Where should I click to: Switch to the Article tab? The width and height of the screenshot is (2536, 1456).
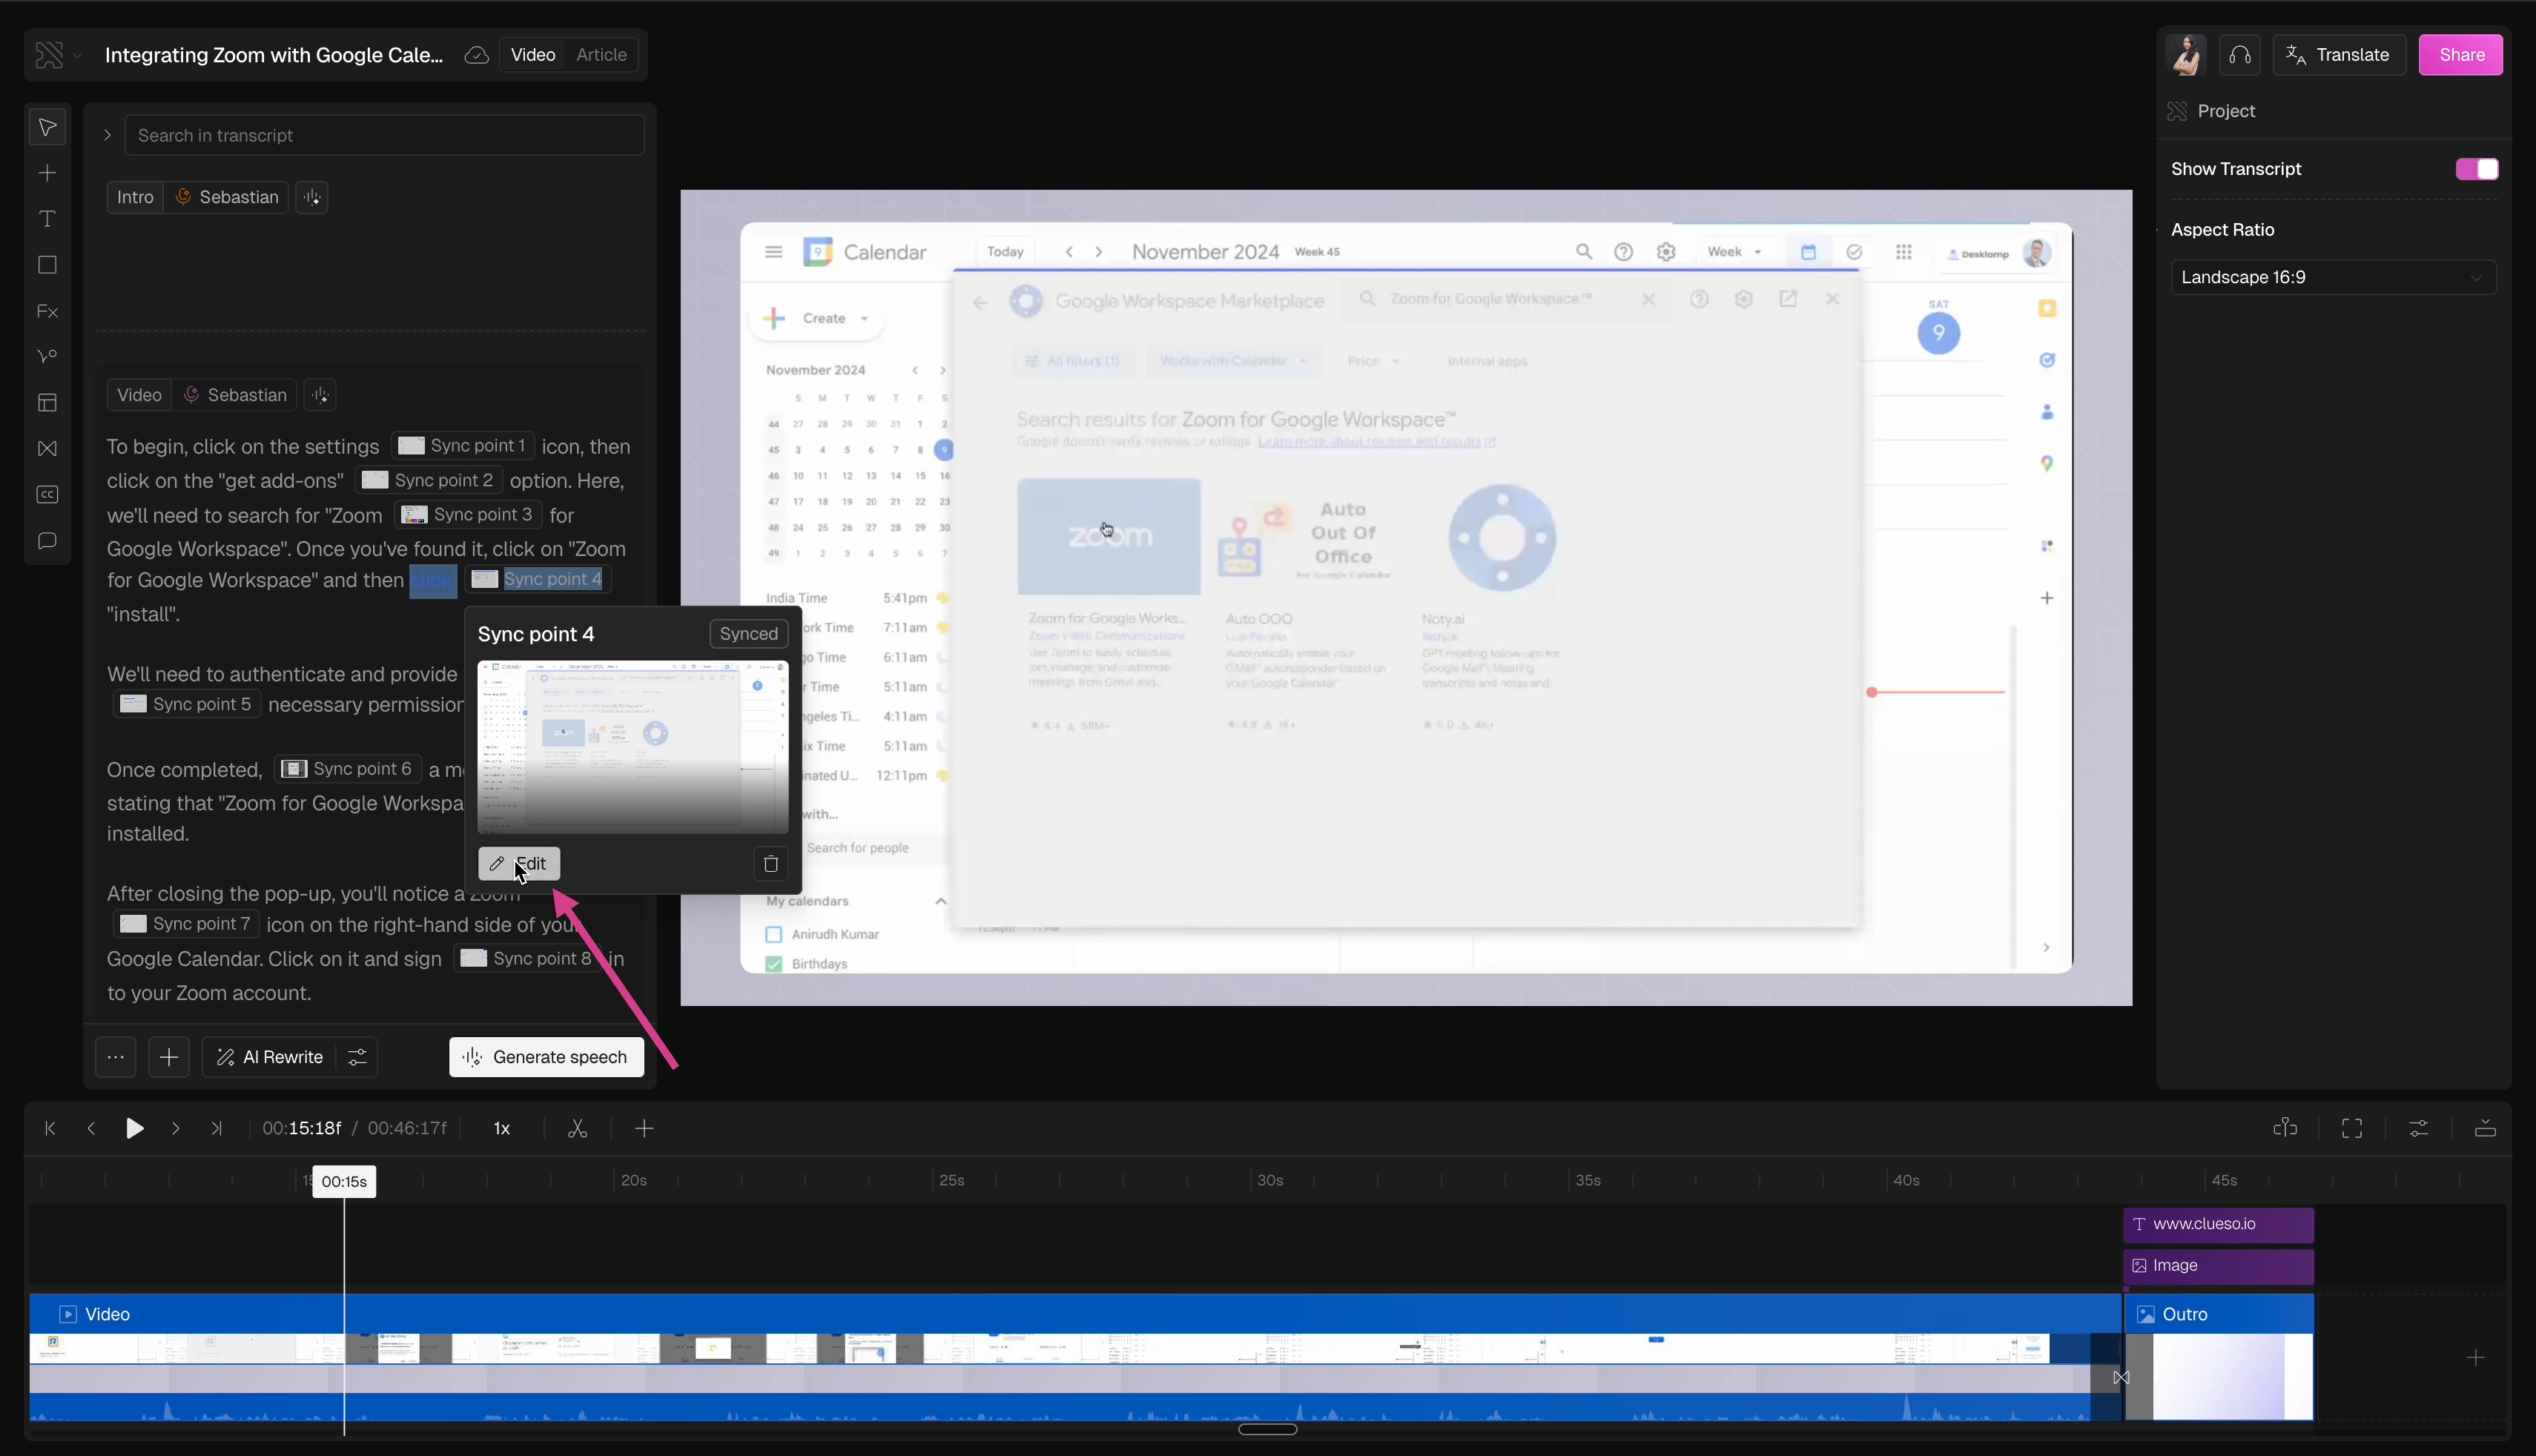click(601, 55)
